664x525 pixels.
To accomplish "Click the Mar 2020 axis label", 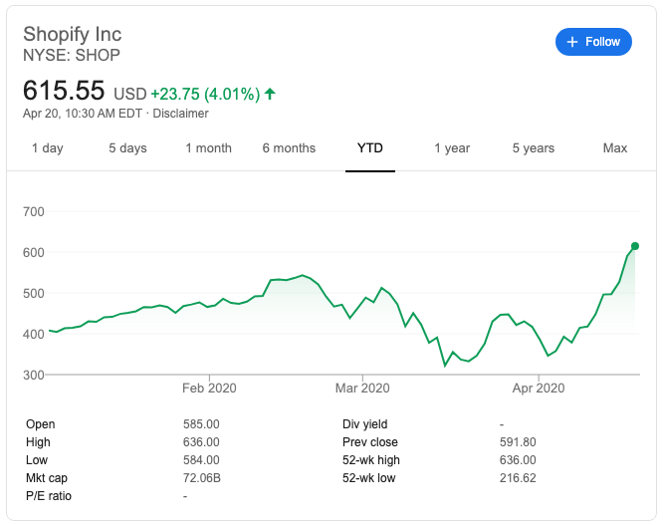I will coord(362,388).
